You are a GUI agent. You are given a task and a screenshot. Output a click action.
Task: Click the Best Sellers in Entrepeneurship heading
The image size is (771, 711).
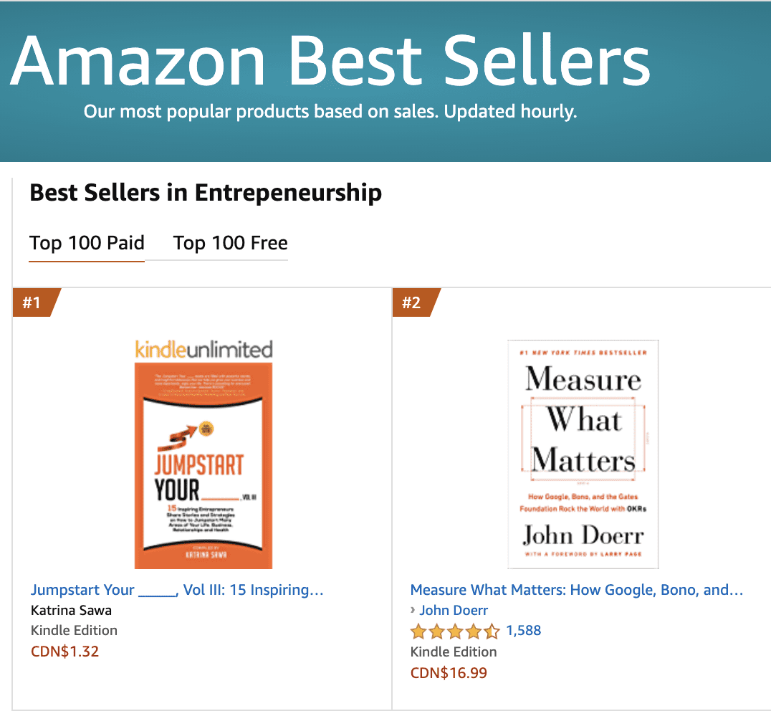[x=206, y=192]
